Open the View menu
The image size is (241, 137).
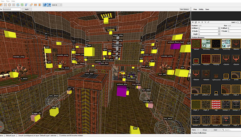(2, 1)
